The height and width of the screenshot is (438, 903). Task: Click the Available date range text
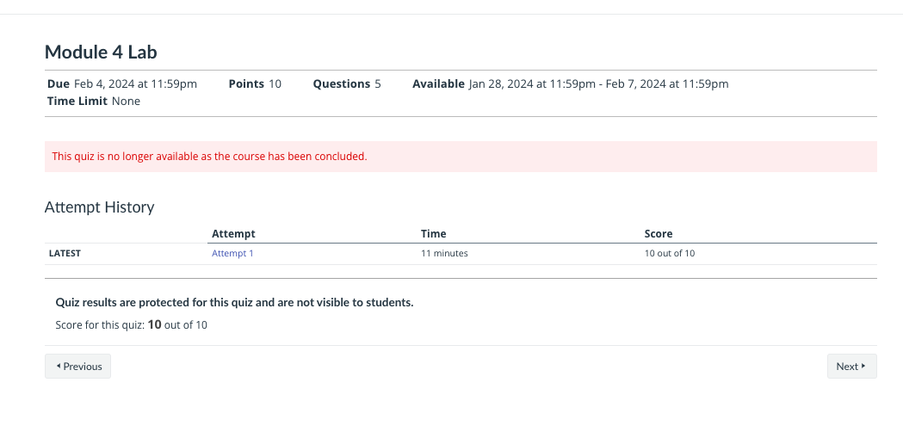click(x=598, y=84)
